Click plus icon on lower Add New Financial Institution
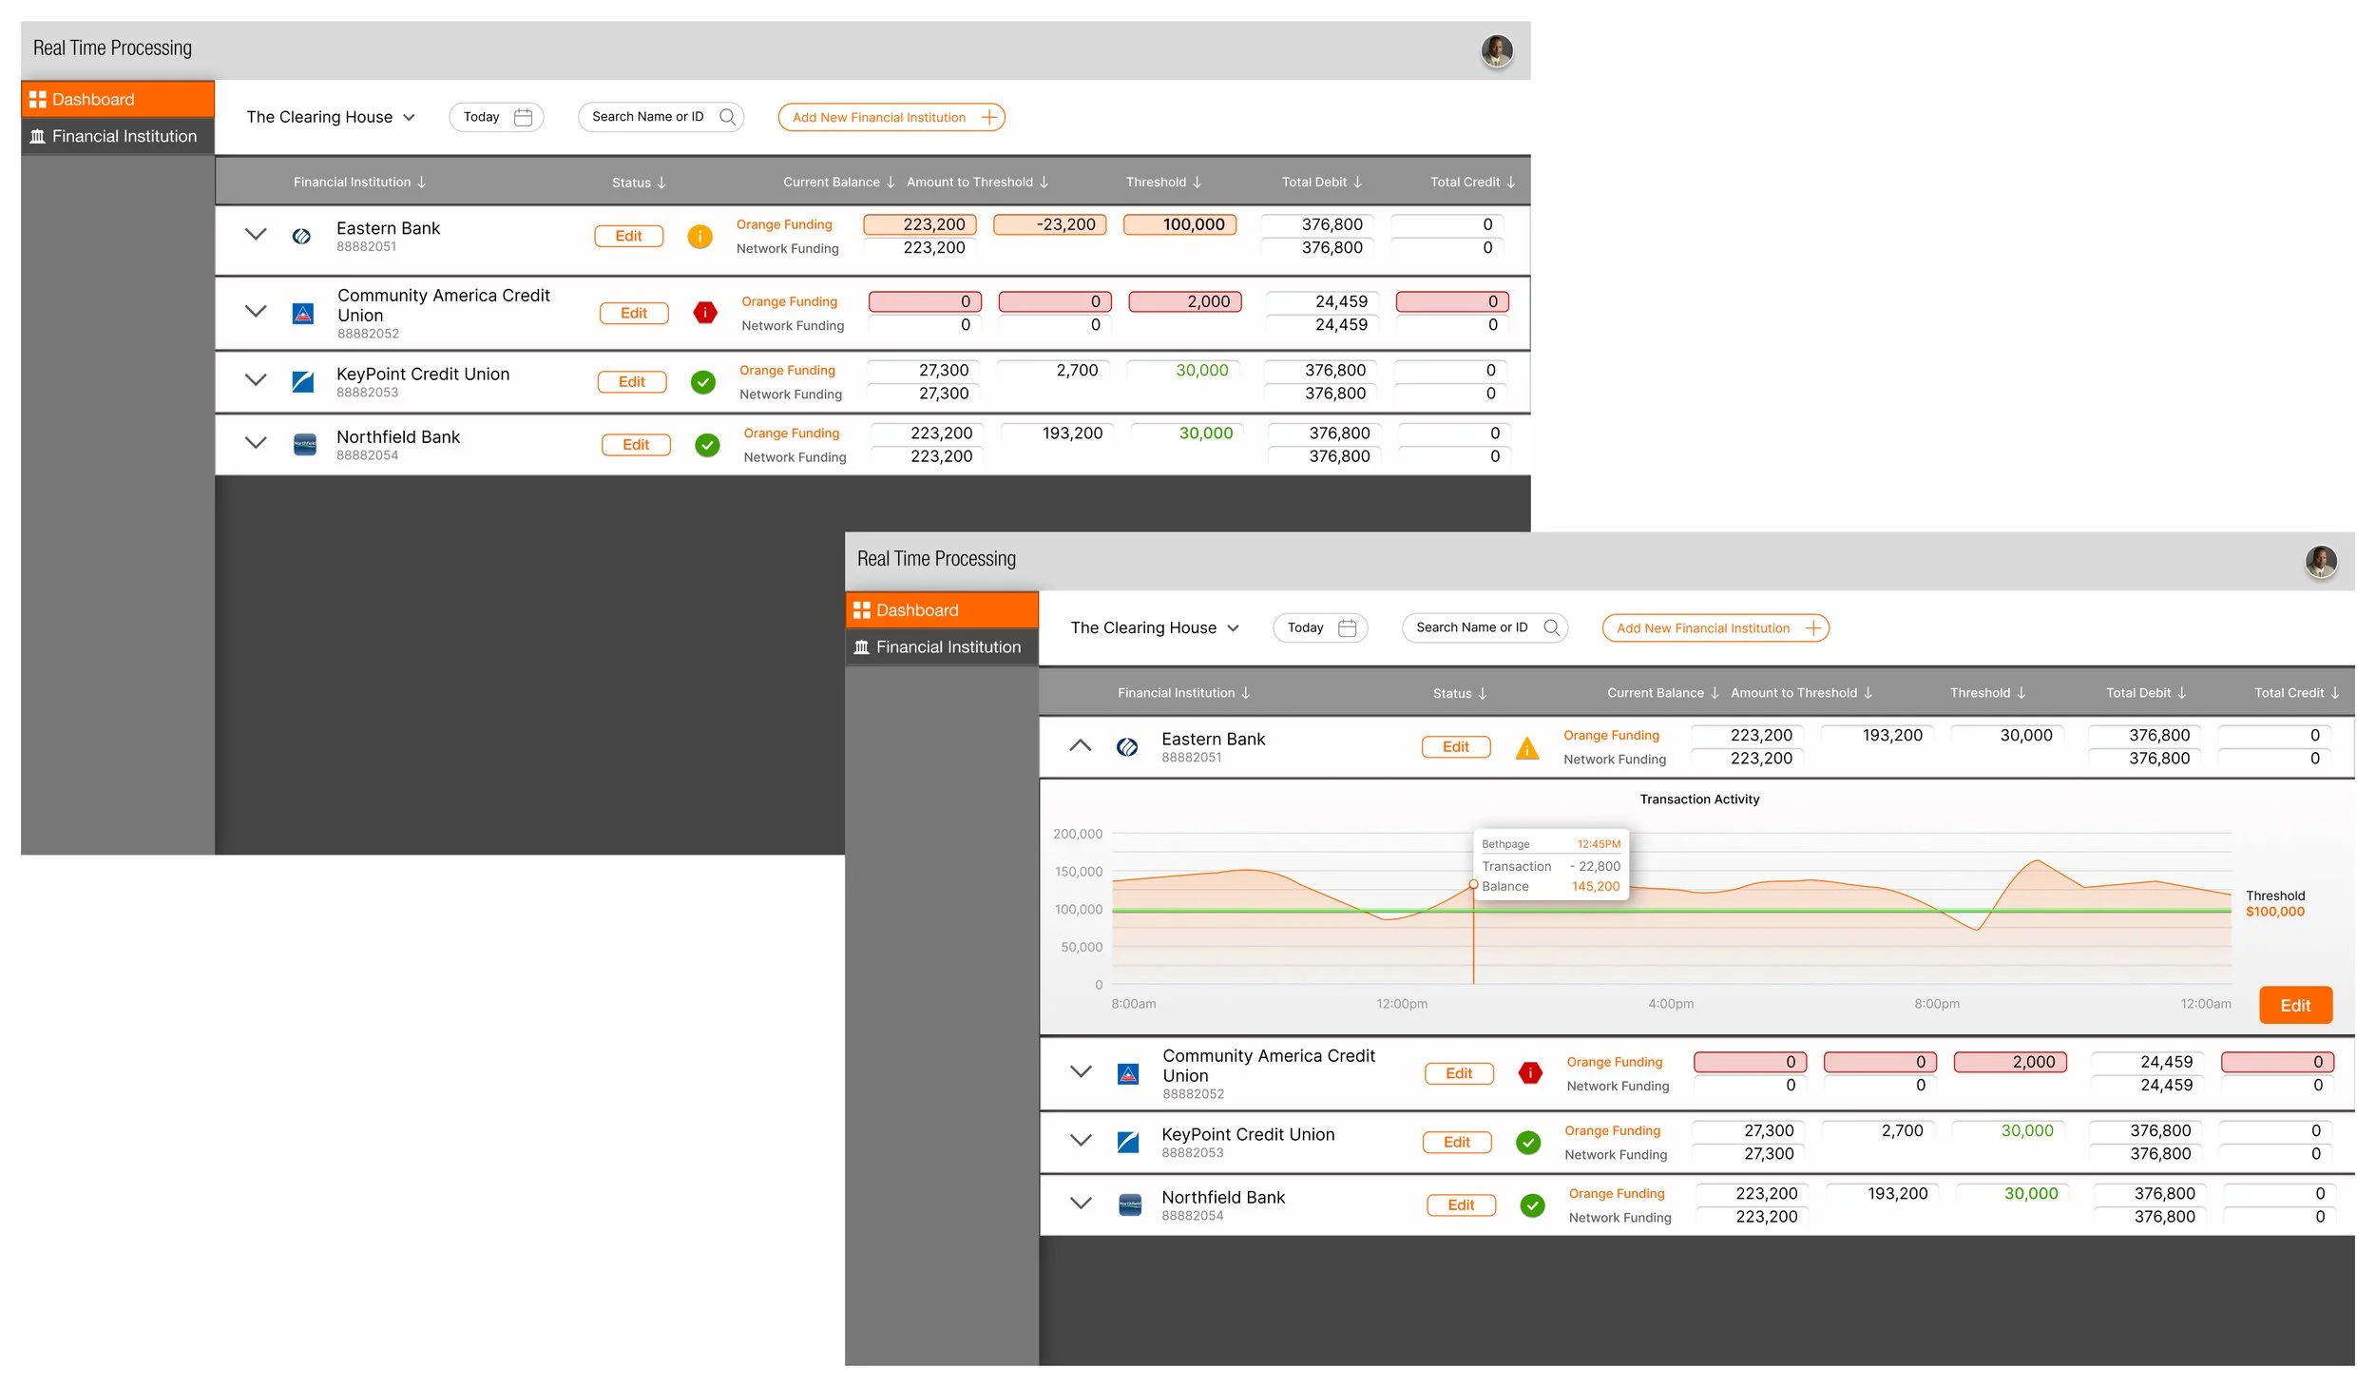 1813,628
